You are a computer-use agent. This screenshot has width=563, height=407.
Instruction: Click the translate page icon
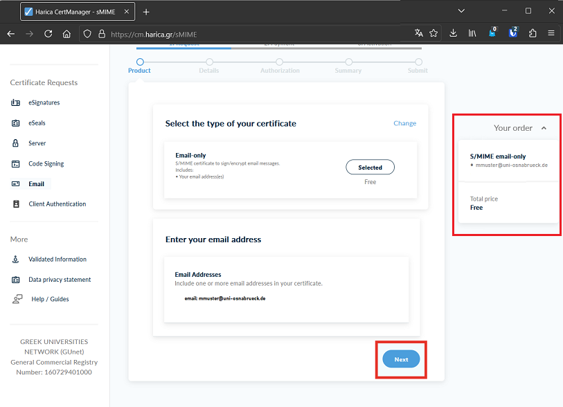point(418,33)
